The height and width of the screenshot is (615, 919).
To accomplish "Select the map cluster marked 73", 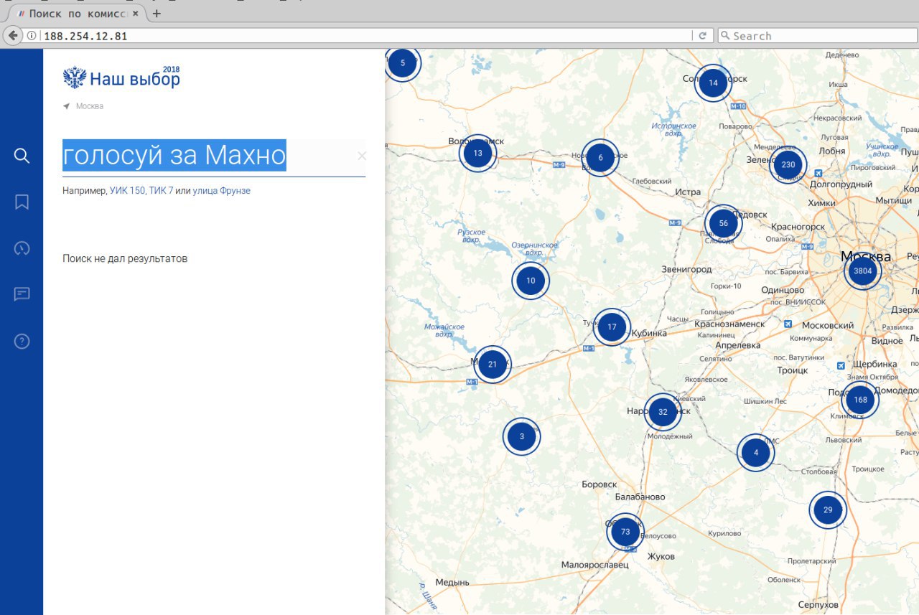I will point(625,532).
